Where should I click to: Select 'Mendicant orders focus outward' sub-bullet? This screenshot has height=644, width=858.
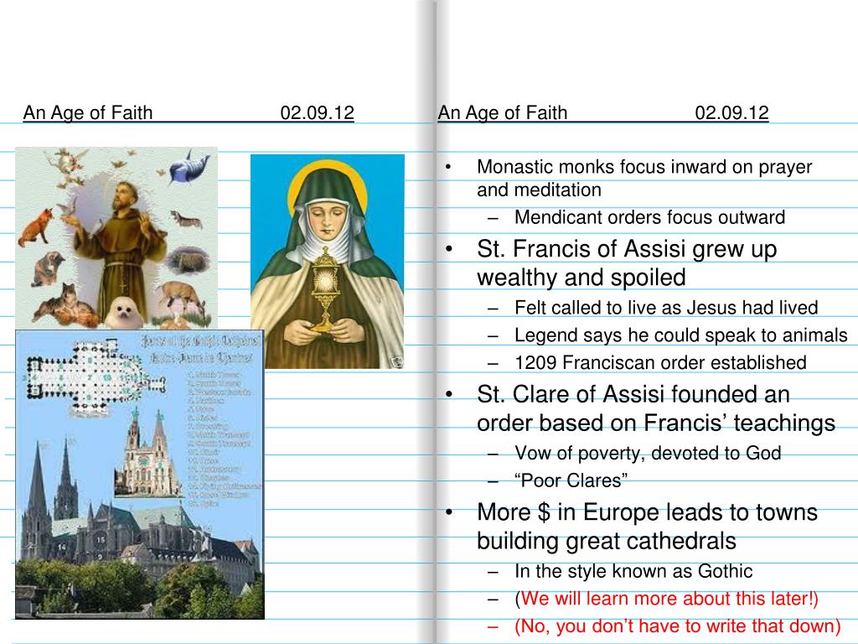click(649, 218)
